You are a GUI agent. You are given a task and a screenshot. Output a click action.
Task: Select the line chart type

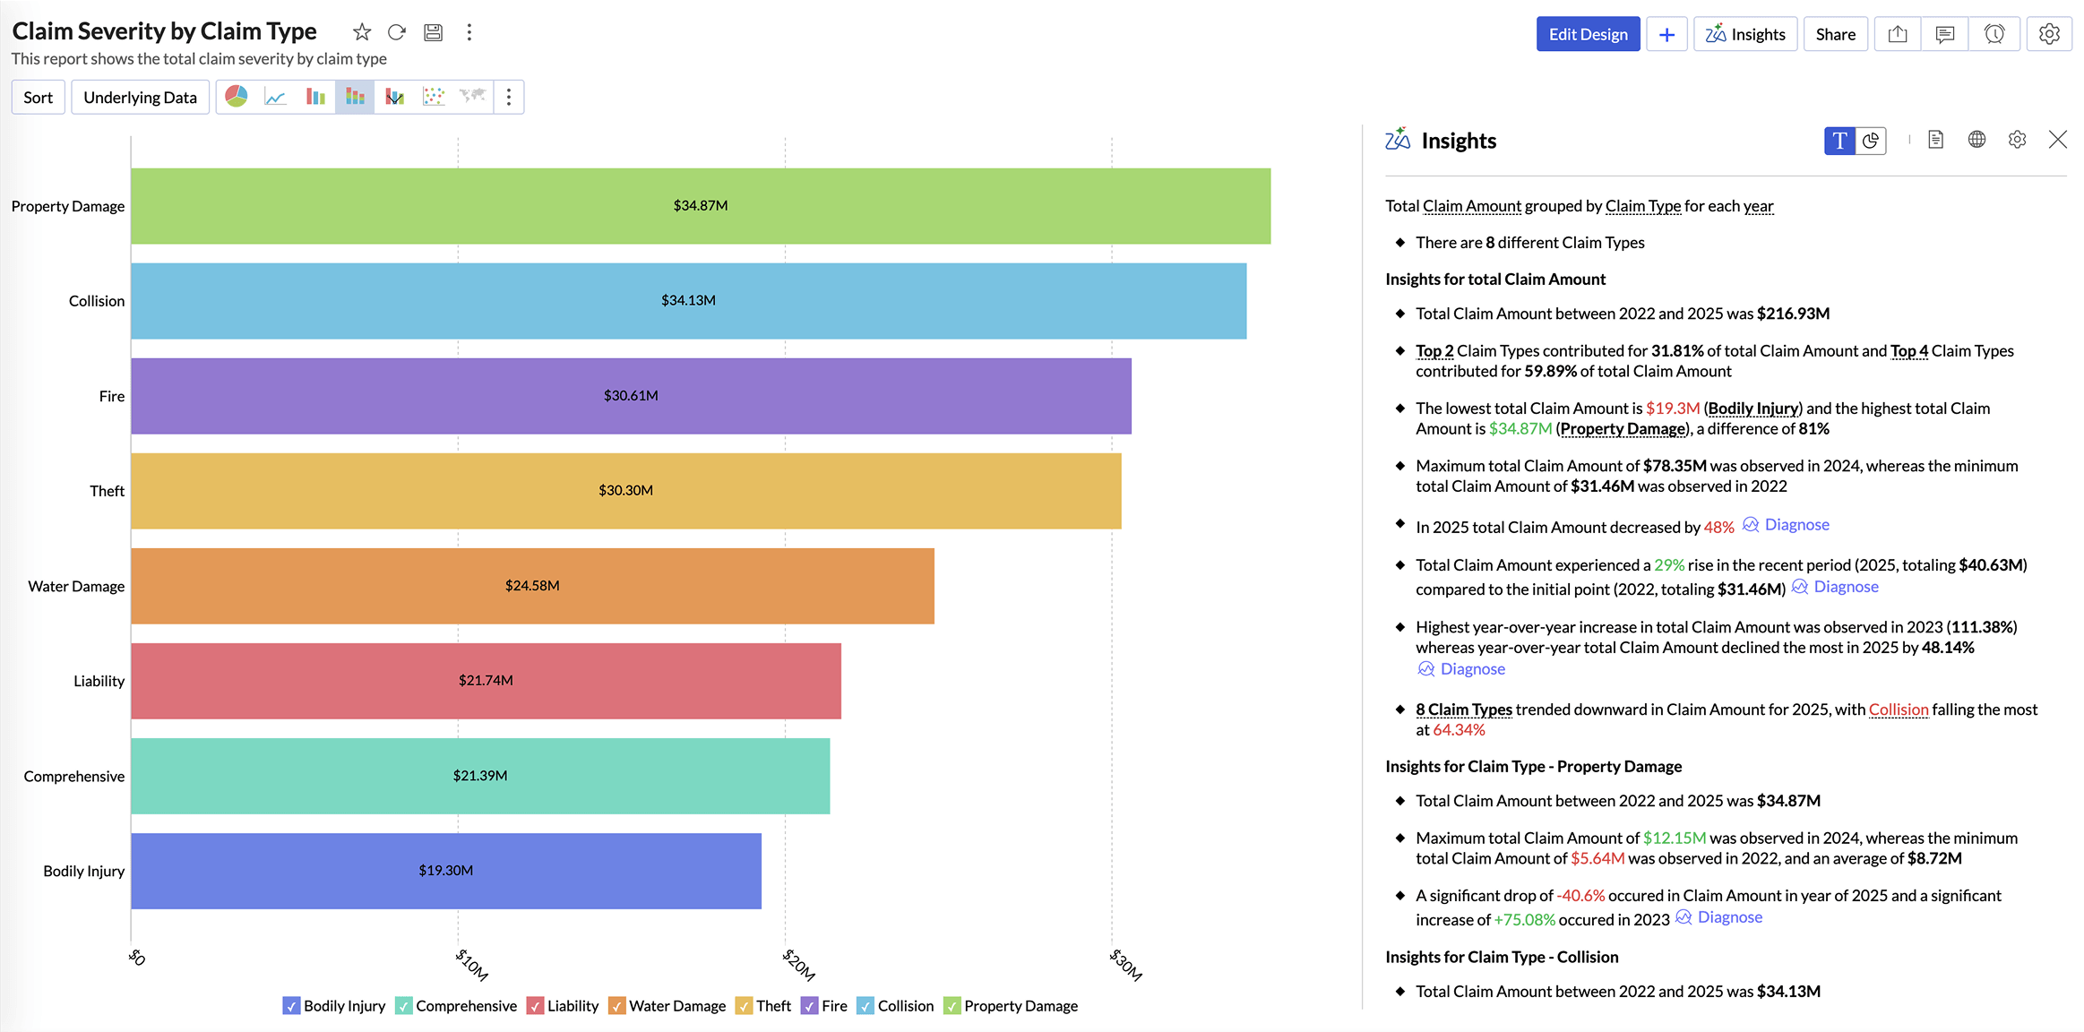click(275, 96)
